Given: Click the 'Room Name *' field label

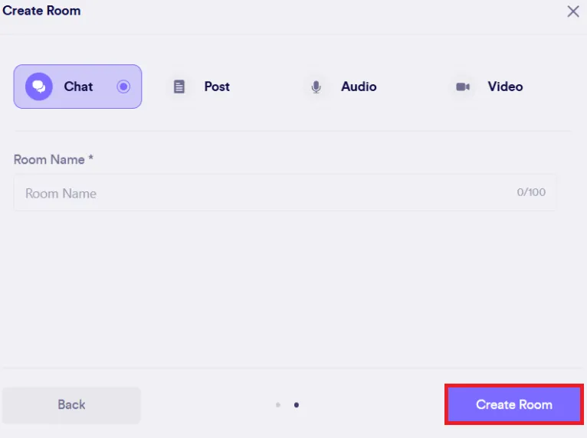Looking at the screenshot, I should (49, 159).
